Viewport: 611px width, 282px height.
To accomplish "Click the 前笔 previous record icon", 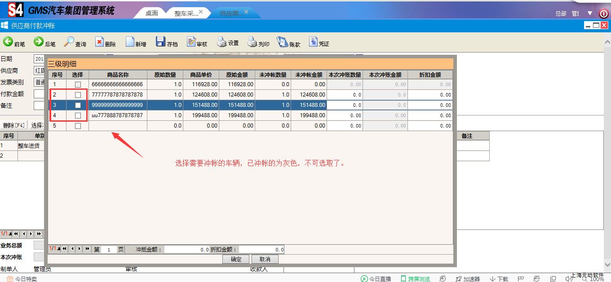I will click(9, 42).
